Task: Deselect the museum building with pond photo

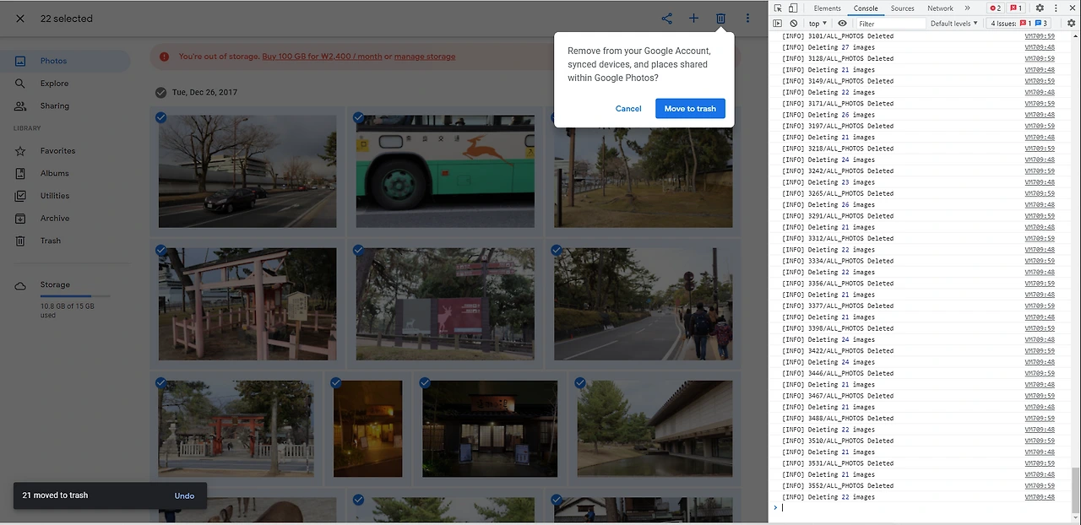Action: [x=579, y=383]
